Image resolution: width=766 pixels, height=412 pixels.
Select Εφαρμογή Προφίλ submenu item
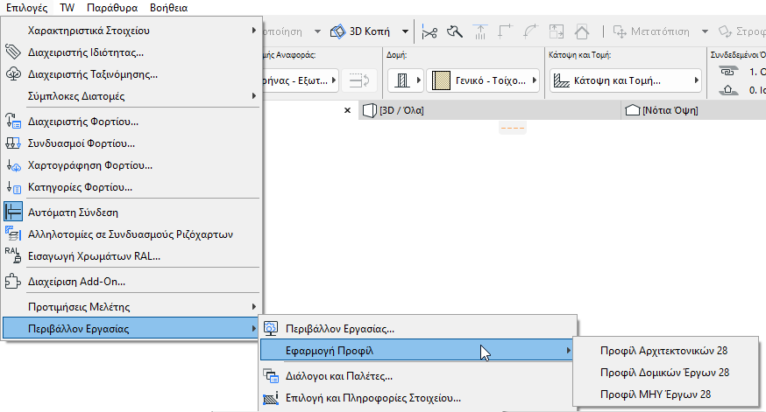[x=418, y=351]
